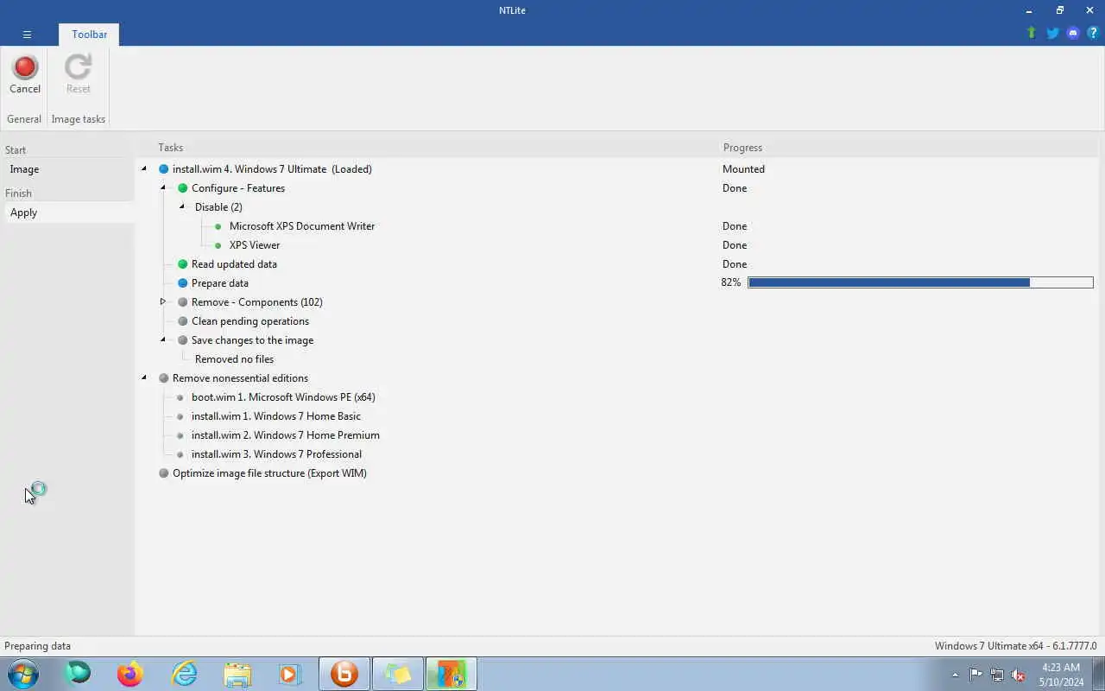Open the orange b taskbar app

pyautogui.click(x=344, y=674)
